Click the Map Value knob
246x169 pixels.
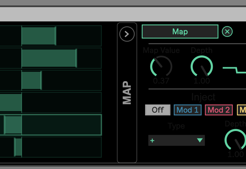(x=161, y=66)
